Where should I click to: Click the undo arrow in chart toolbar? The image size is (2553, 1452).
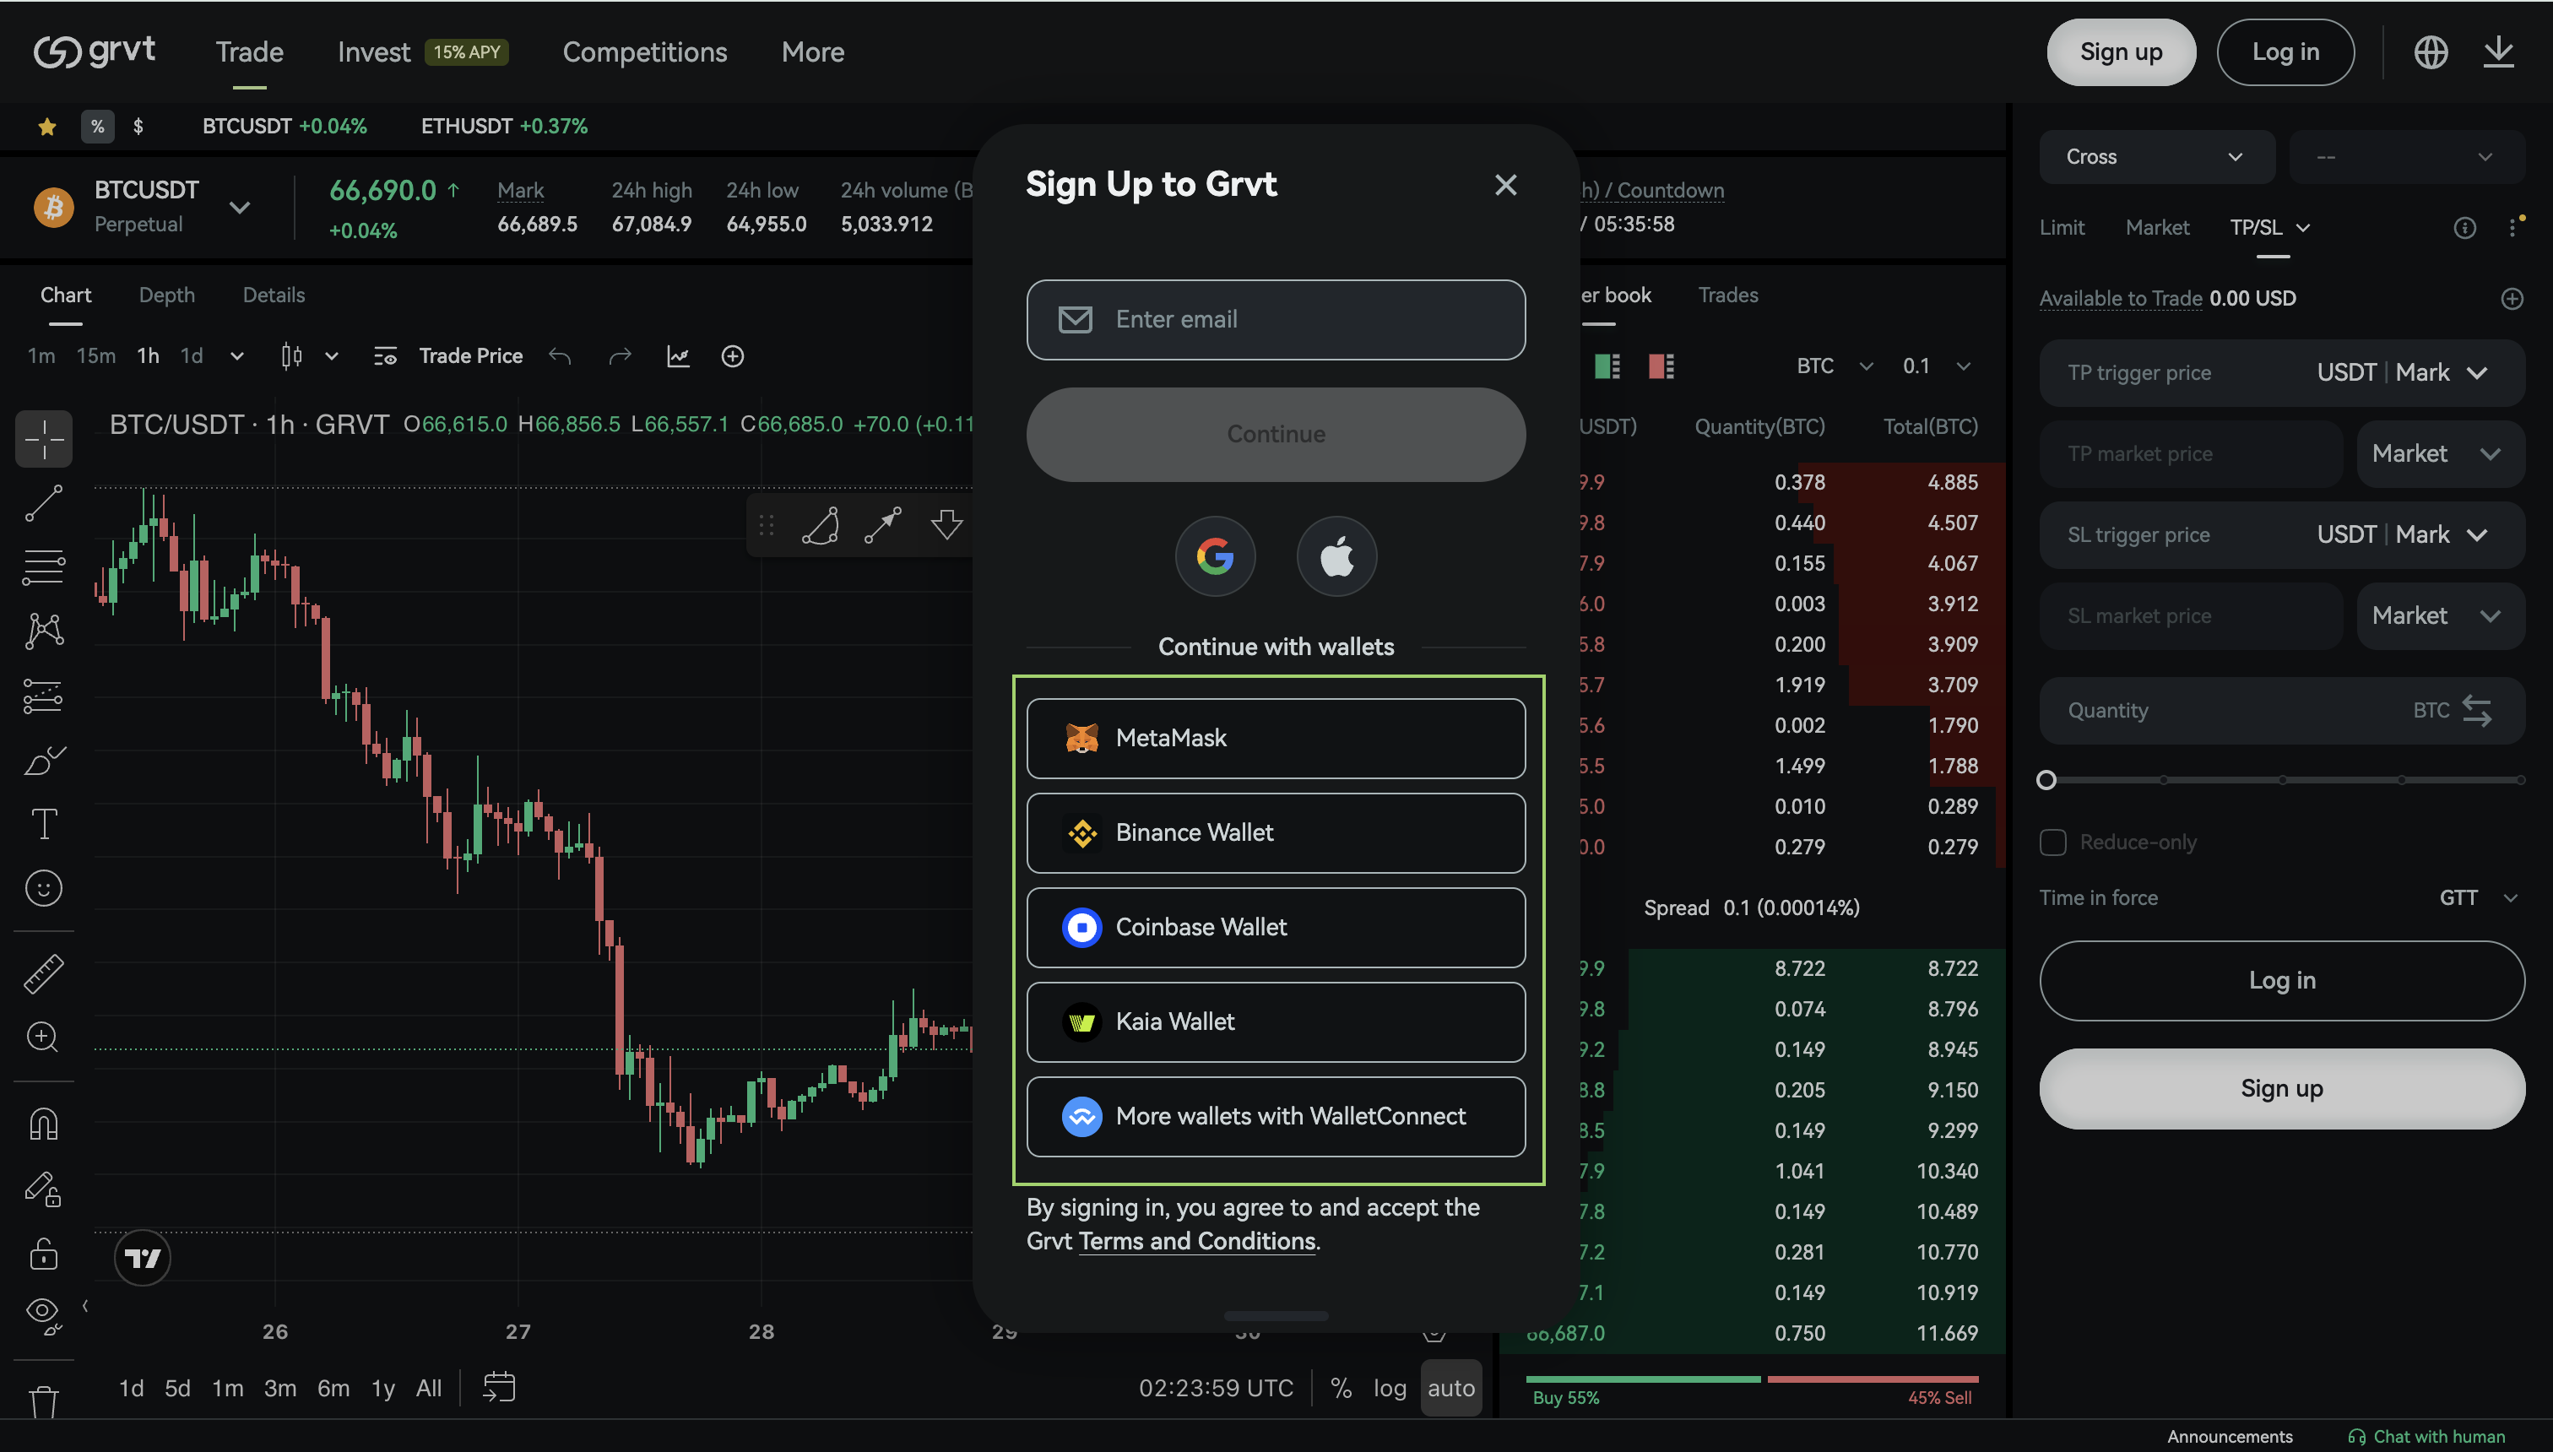(x=561, y=356)
